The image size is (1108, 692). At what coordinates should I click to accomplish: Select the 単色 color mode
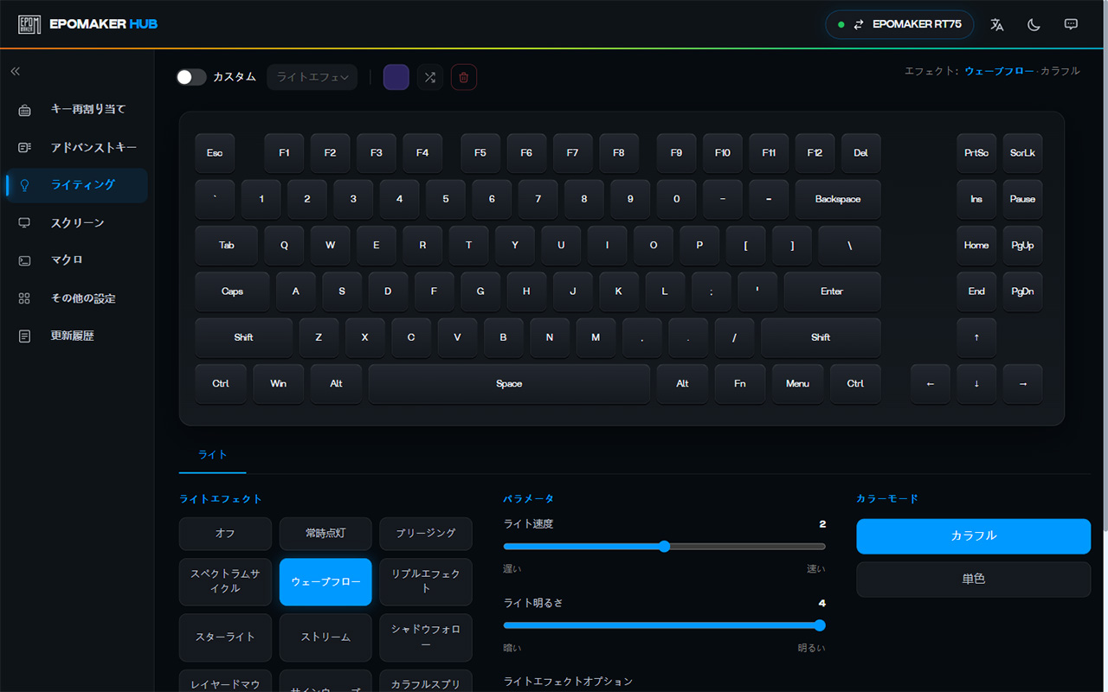974,580
